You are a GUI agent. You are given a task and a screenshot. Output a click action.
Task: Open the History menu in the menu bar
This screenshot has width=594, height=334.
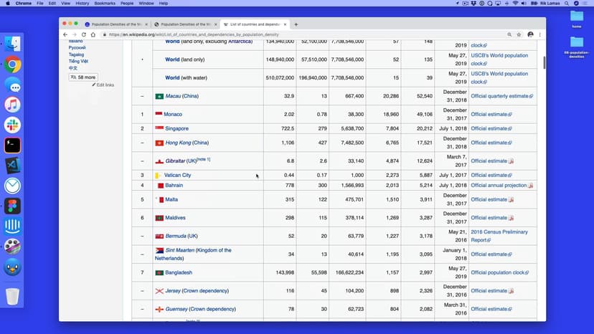pos(82,4)
